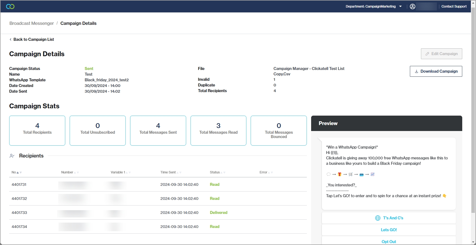Click the globe icon beside T's And C's
The image size is (476, 245).
click(x=378, y=218)
